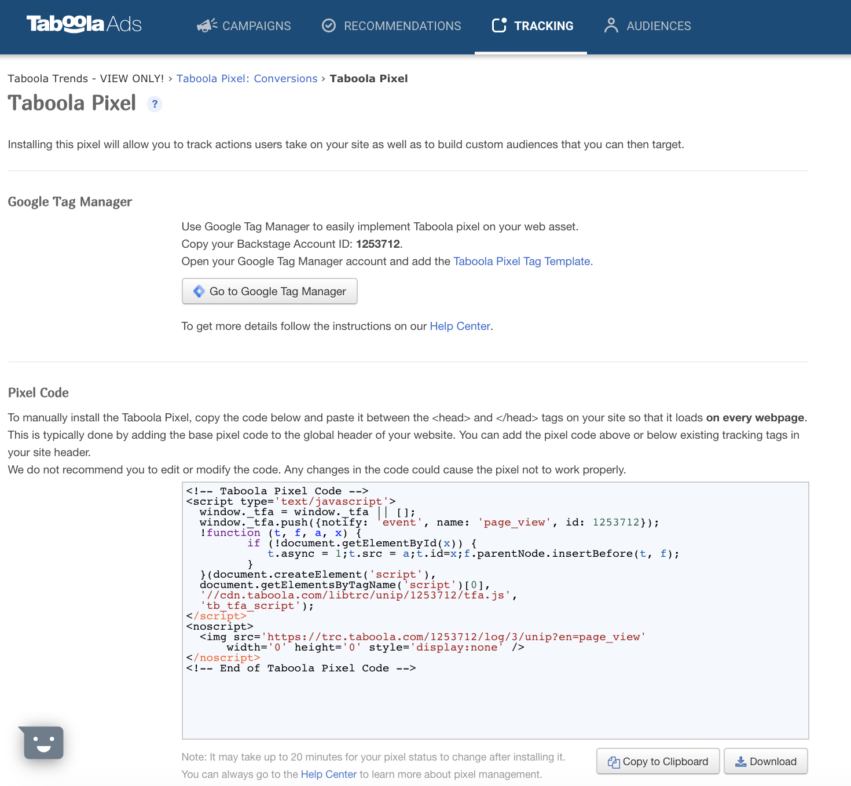Click the 'Google Tag Manager' section heading

(x=70, y=202)
